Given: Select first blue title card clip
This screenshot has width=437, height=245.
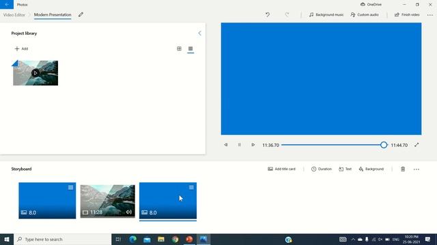Looking at the screenshot, I should 47,201.
